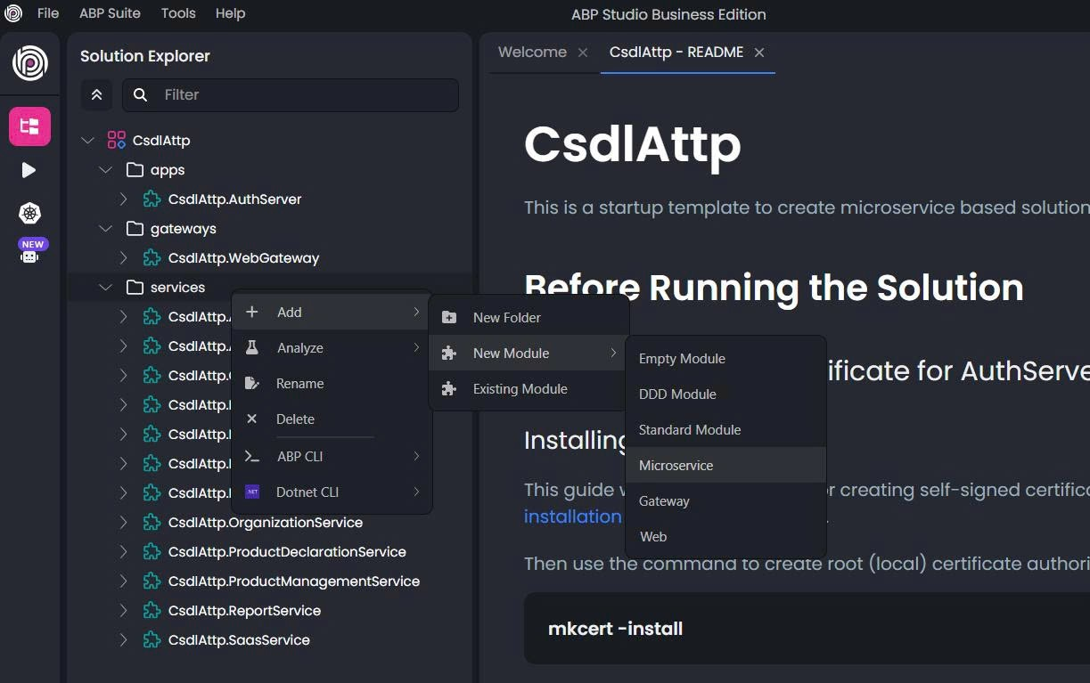This screenshot has width=1090, height=683.
Task: Select New Folder in Add submenu
Action: click(x=529, y=317)
